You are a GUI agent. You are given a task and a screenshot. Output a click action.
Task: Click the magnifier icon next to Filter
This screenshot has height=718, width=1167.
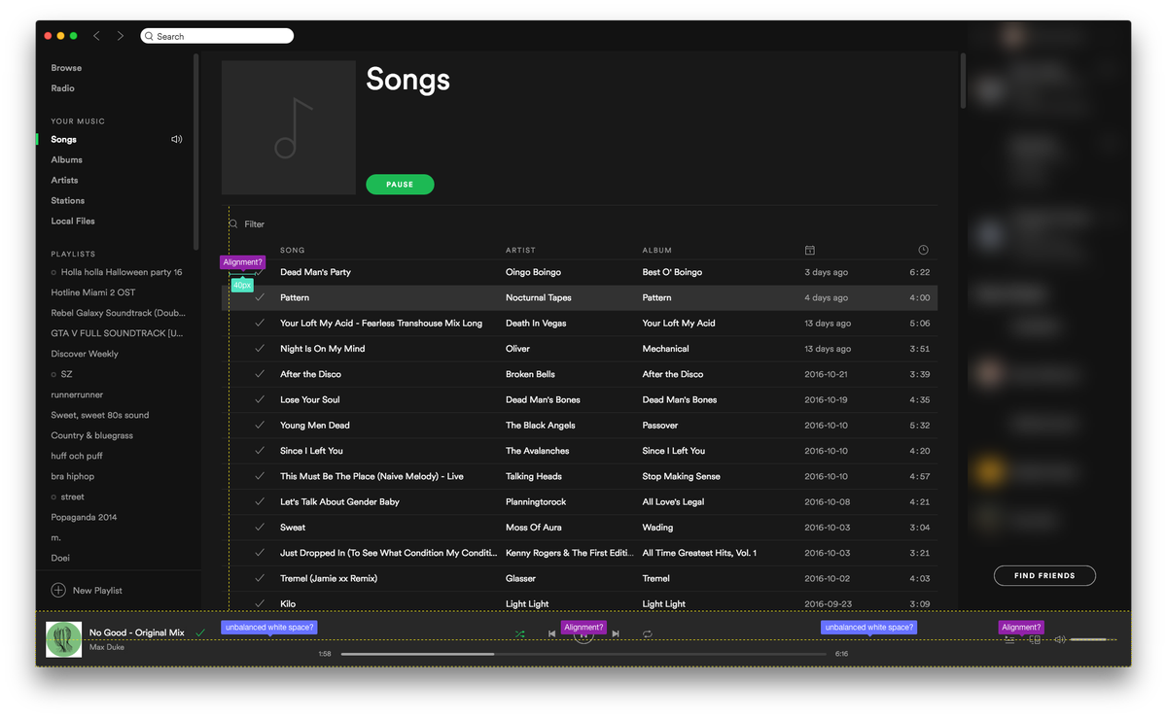(233, 224)
